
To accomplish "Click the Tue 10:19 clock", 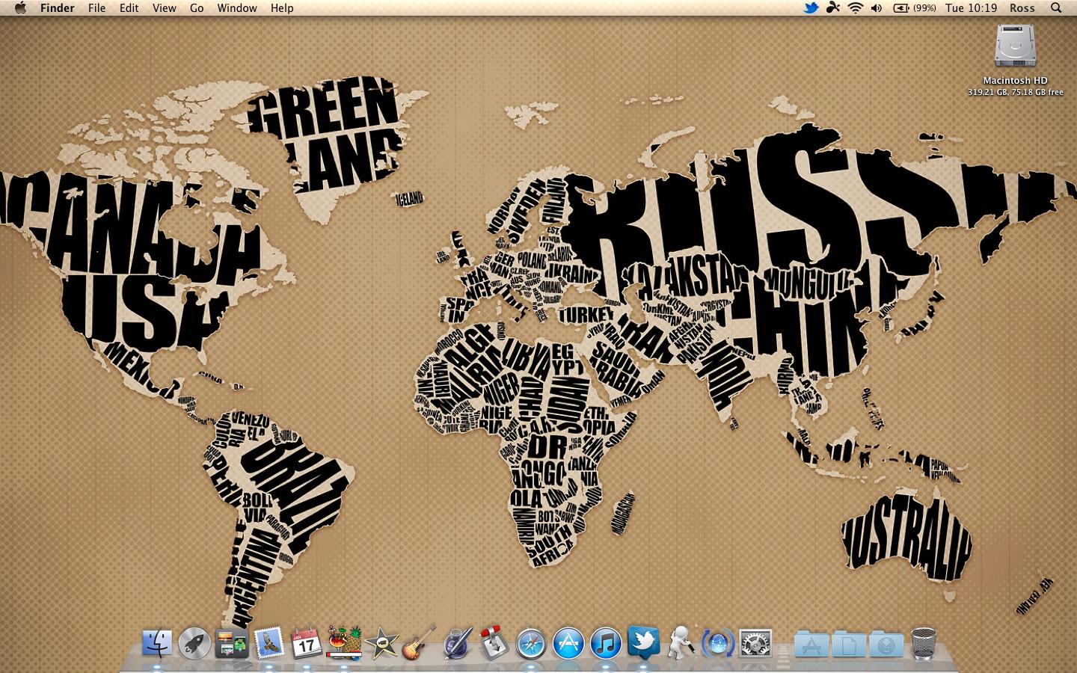I will (971, 8).
